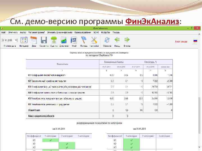Click the ФинЭкАнализ hyperlink in slide title

point(152,22)
